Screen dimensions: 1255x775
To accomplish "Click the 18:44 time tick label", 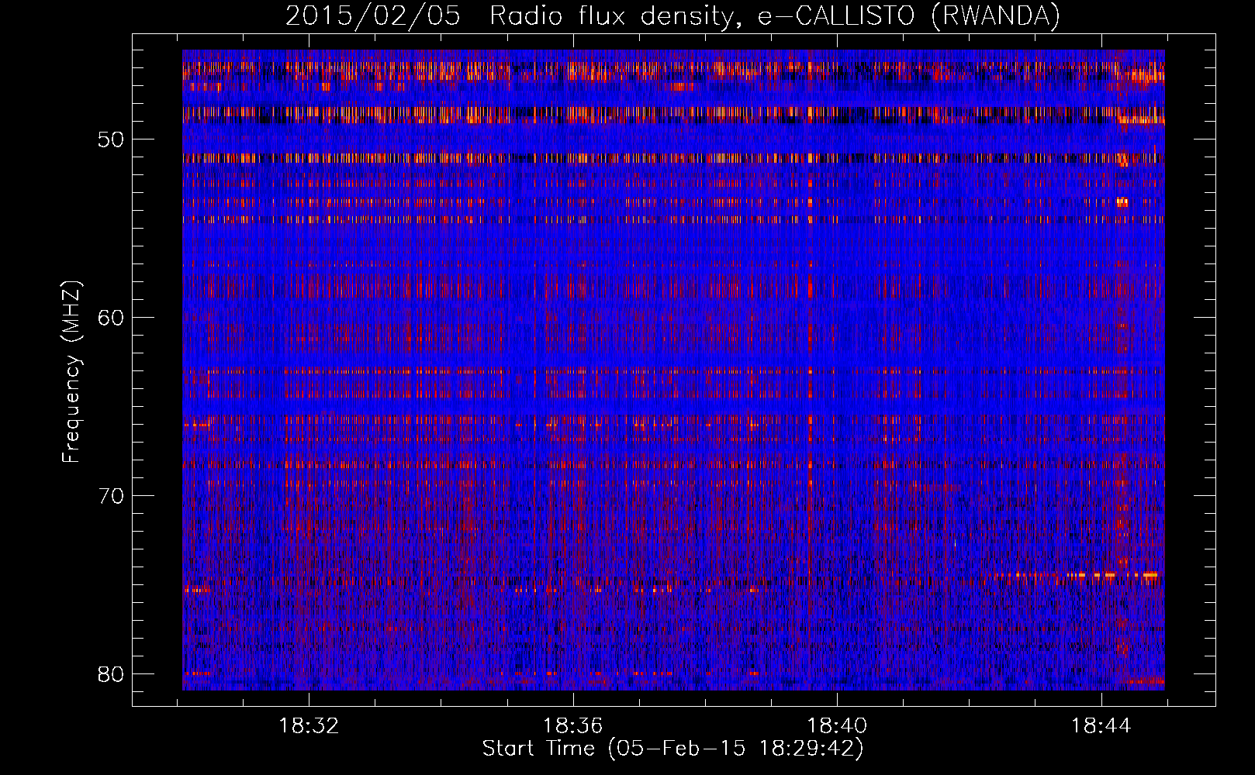I will click(x=1101, y=726).
